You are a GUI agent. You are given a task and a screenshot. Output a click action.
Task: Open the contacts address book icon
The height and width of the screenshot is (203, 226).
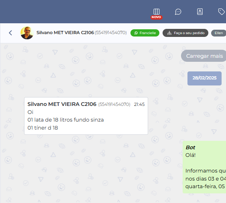pyautogui.click(x=200, y=12)
